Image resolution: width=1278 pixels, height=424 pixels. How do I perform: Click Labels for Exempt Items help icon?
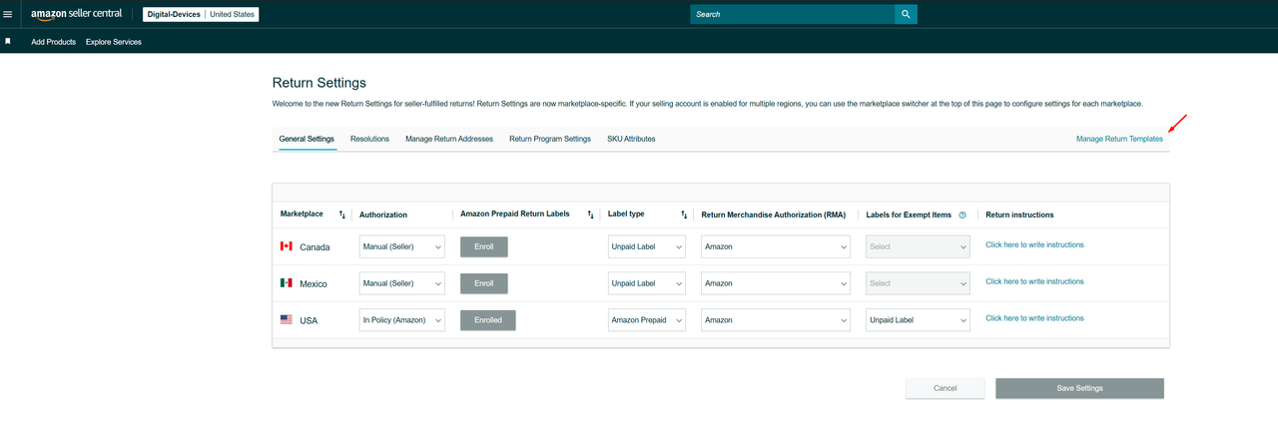[x=962, y=214]
